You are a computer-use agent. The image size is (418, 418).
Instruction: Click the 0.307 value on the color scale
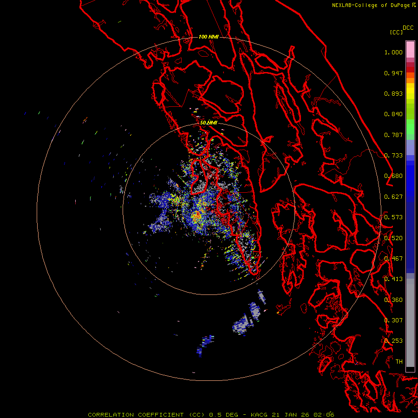(393, 320)
